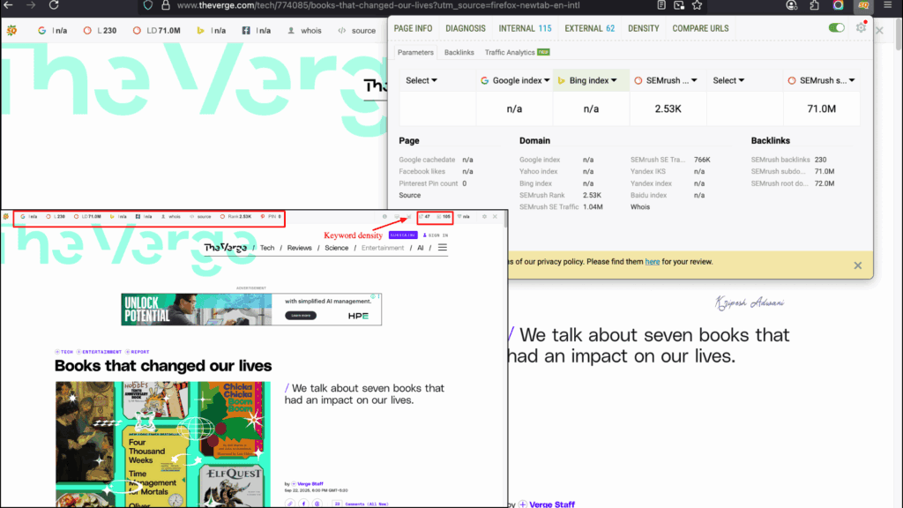
Task: Open SEOquake settings with the gear icon
Action: pyautogui.click(x=862, y=27)
